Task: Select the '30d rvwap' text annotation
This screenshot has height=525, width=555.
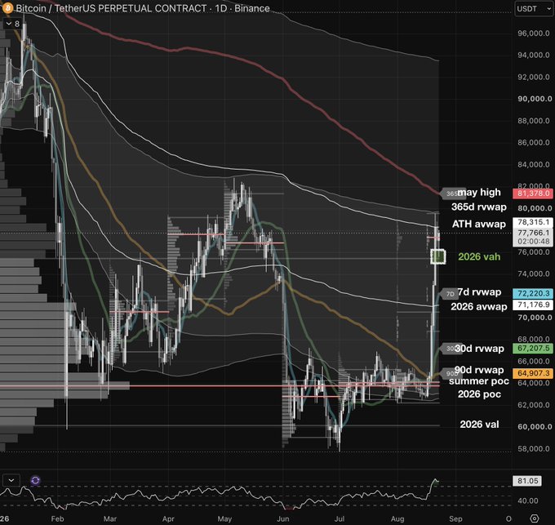Action: [479, 349]
